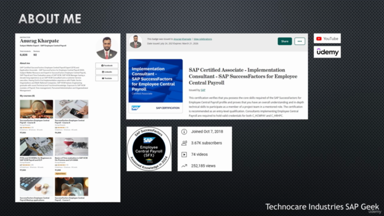
Task: Click the 6,826 total students value
Action: [x=23, y=55]
